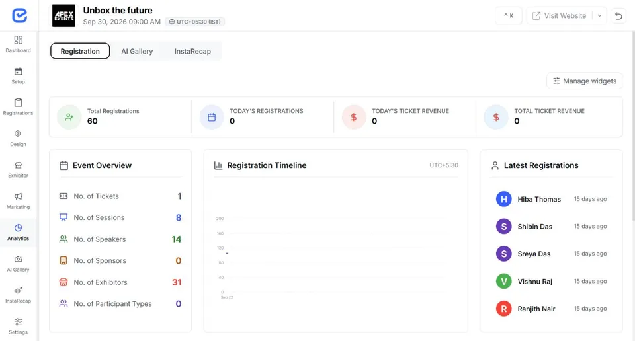This screenshot has width=635, height=341.
Task: Click the Hiba Thomas name
Action: coord(539,199)
